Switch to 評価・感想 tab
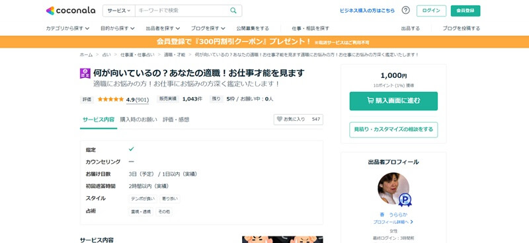 176,120
